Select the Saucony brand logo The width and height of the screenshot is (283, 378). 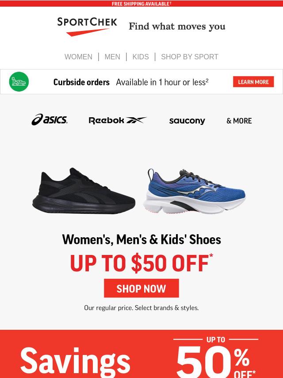click(187, 121)
